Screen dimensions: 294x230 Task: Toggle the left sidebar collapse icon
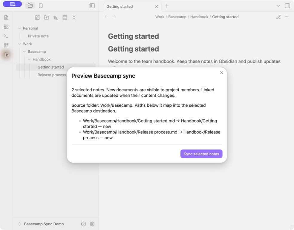pos(92,6)
